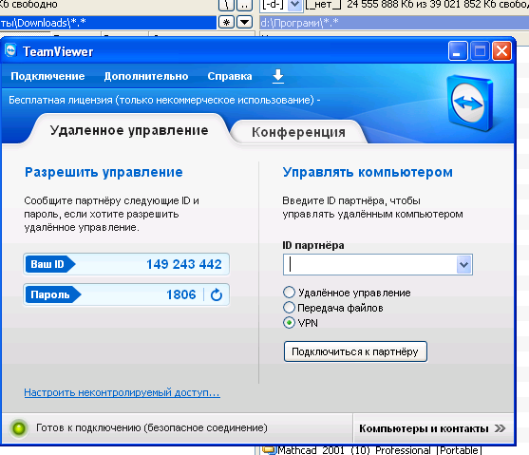This screenshot has width=529, height=455.
Task: Click the Готов к подключению status text
Action: [152, 428]
